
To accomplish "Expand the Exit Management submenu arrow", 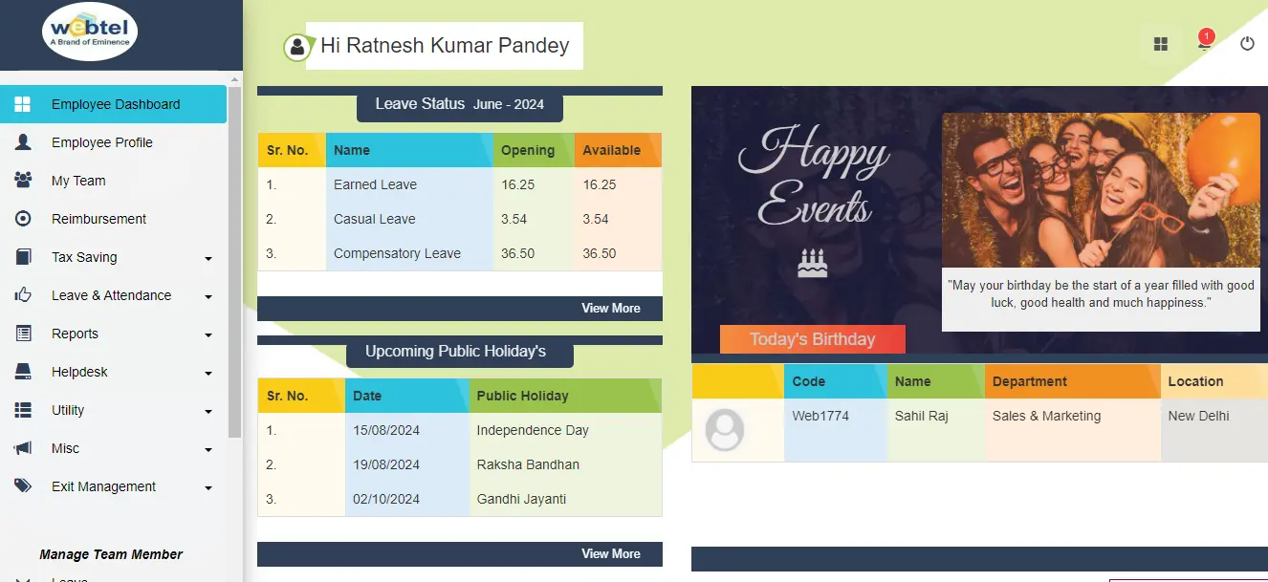I will 208,487.
